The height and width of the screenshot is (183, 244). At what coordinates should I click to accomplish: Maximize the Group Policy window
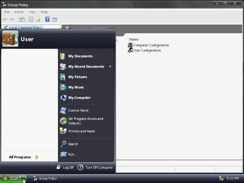click(x=225, y=3)
